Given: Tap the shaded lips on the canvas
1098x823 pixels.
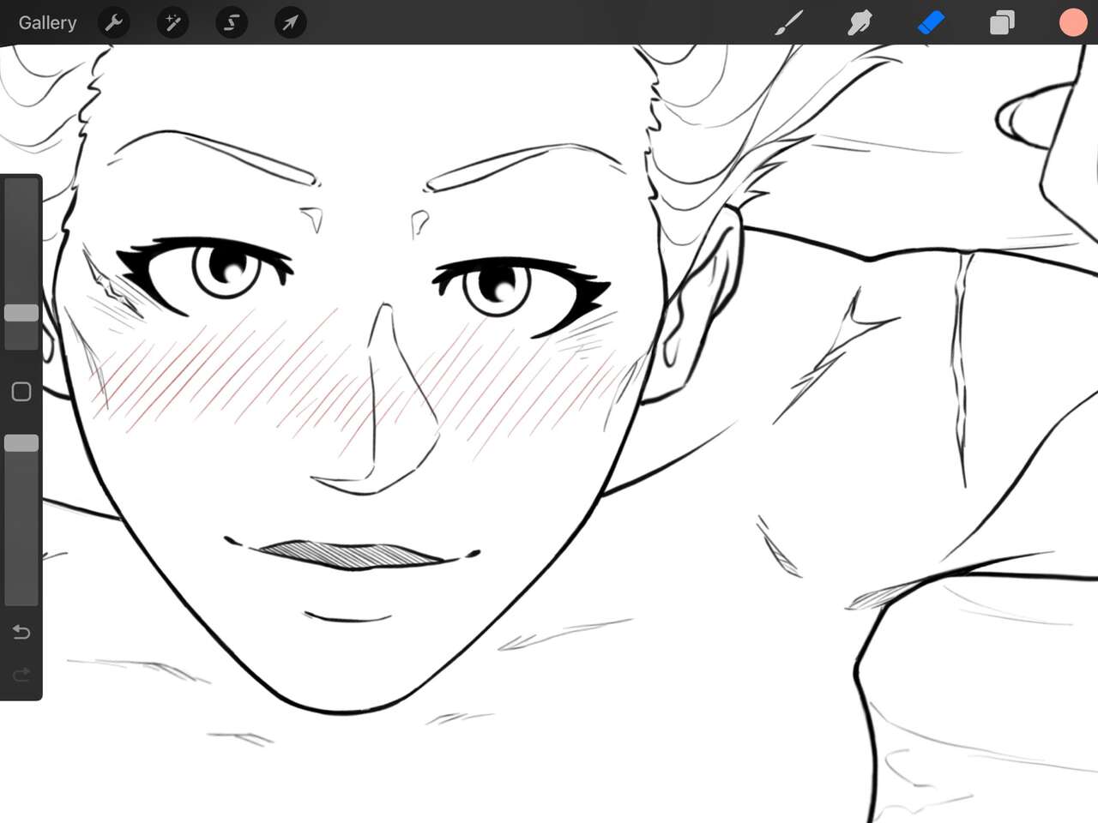Looking at the screenshot, I should tap(352, 555).
